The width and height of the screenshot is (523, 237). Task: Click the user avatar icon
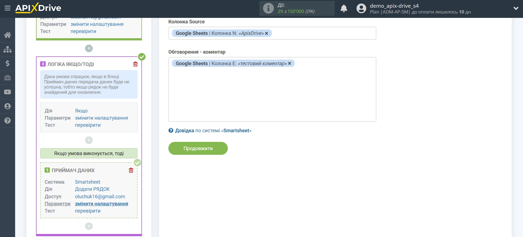361,9
